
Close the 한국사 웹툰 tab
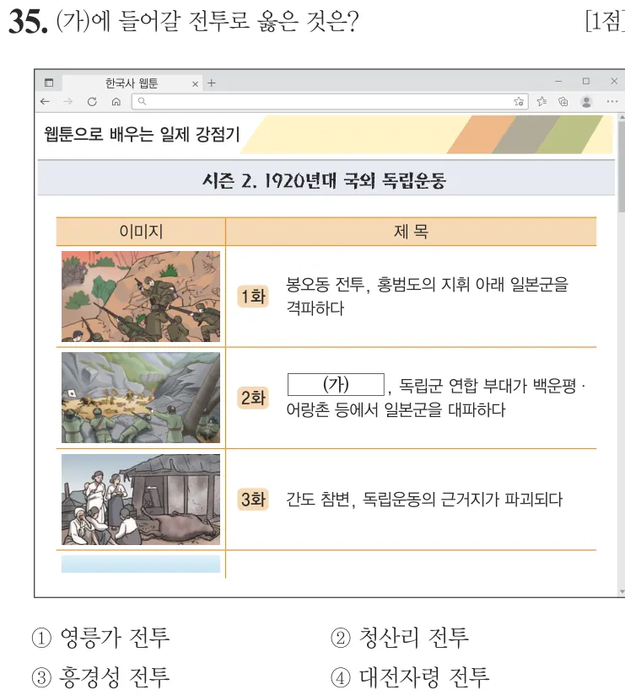[x=195, y=83]
